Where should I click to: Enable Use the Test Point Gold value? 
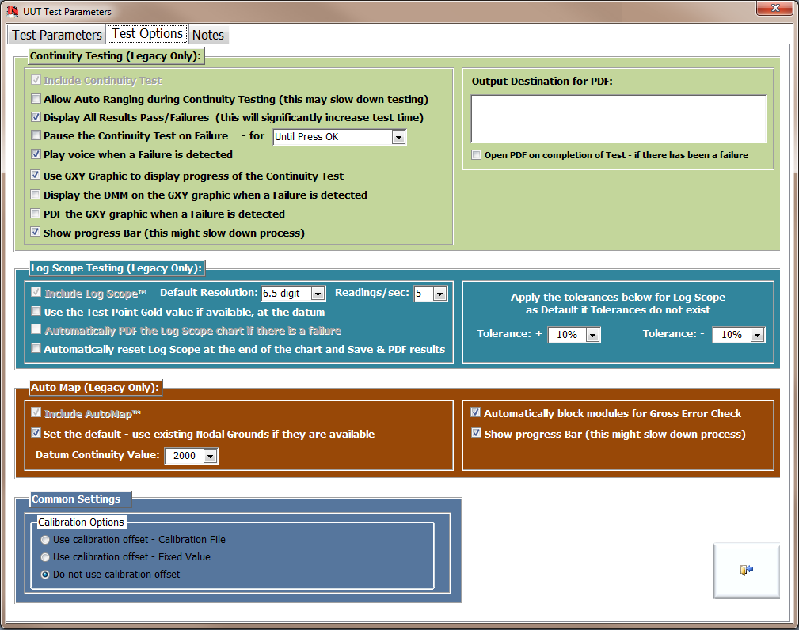click(36, 313)
